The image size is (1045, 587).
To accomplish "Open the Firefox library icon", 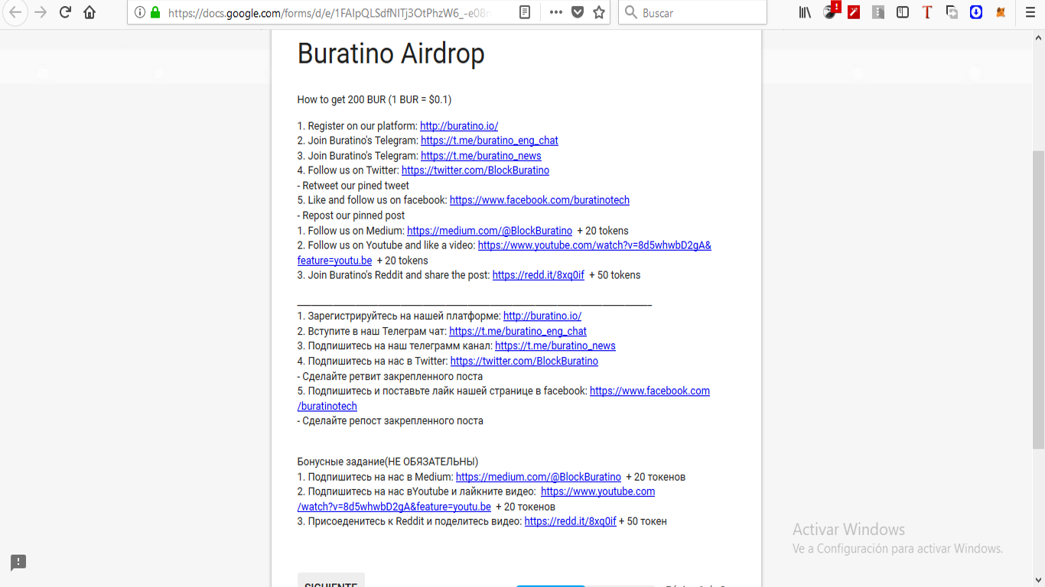I will click(805, 12).
